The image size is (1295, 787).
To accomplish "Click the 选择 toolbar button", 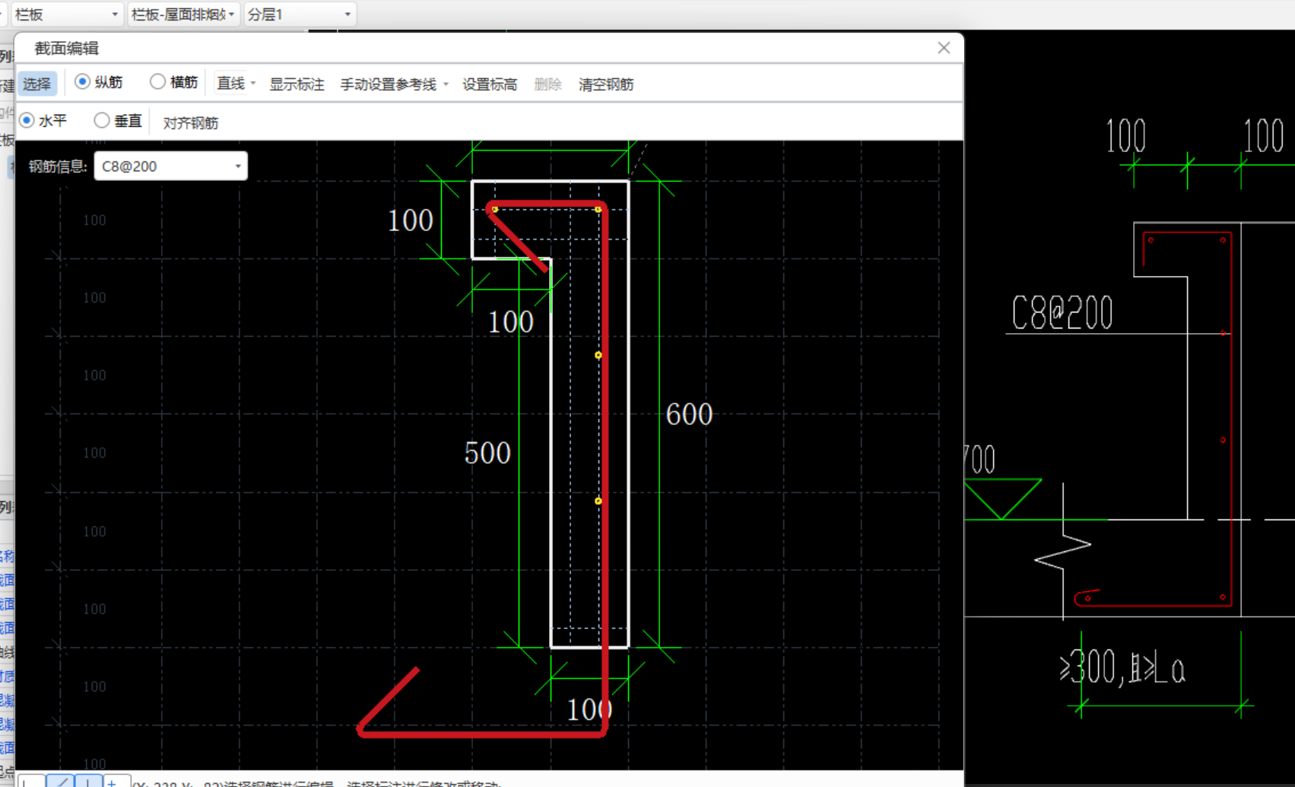I will [37, 84].
